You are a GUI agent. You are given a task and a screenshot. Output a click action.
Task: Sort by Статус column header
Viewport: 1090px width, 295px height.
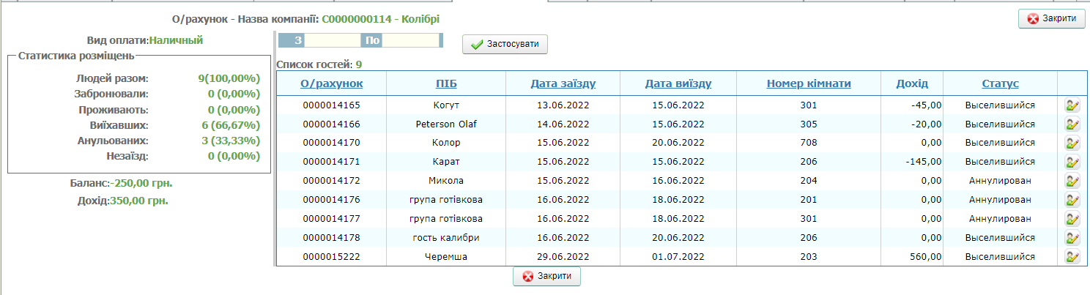pyautogui.click(x=1000, y=83)
